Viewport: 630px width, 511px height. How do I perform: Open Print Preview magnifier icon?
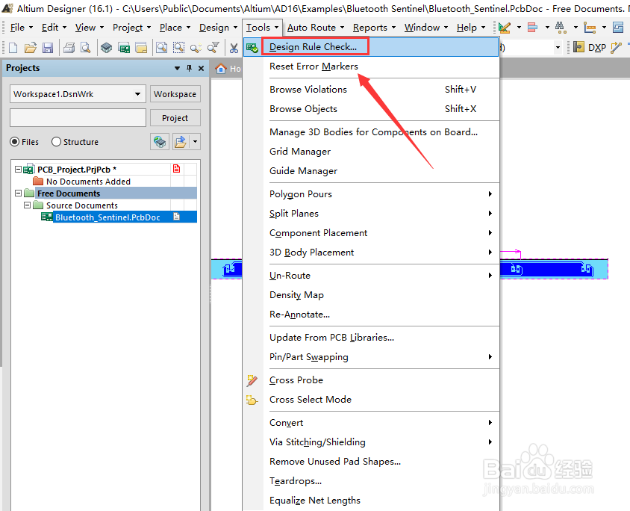86,48
